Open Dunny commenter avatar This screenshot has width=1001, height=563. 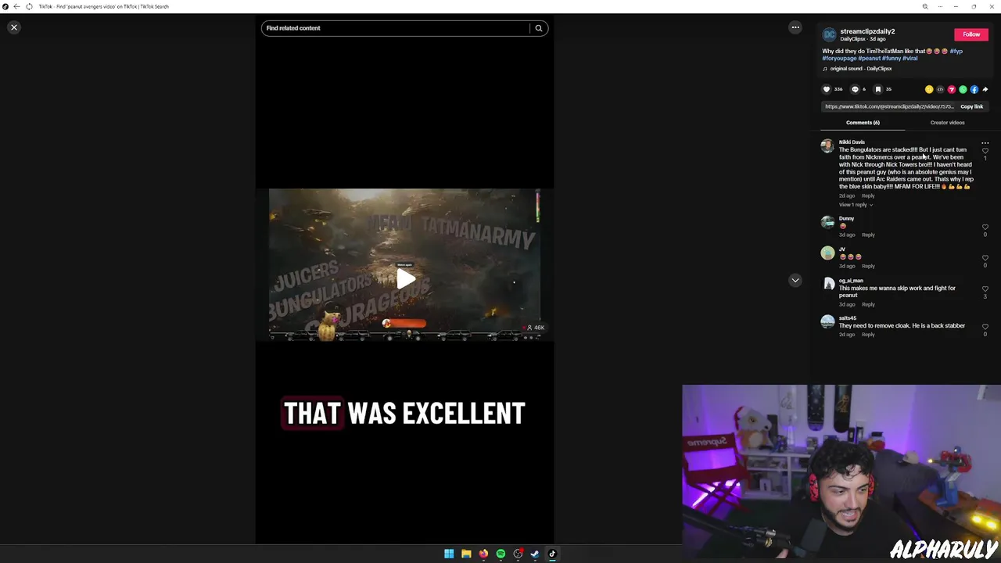coord(827,223)
